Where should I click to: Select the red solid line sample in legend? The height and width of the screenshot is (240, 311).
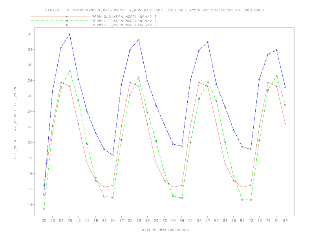point(61,16)
